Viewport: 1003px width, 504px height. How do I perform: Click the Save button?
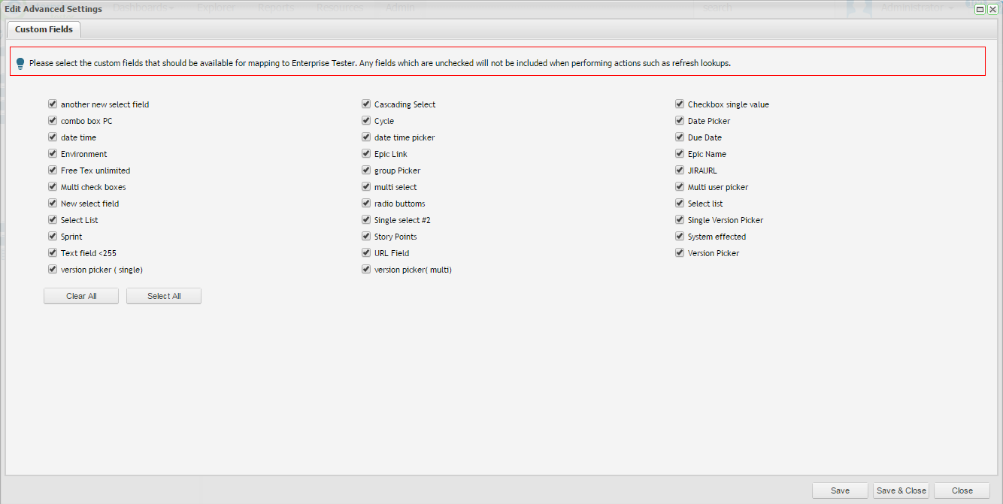pos(840,490)
